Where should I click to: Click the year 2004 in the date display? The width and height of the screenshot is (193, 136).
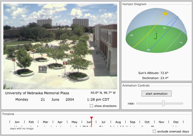70,99
